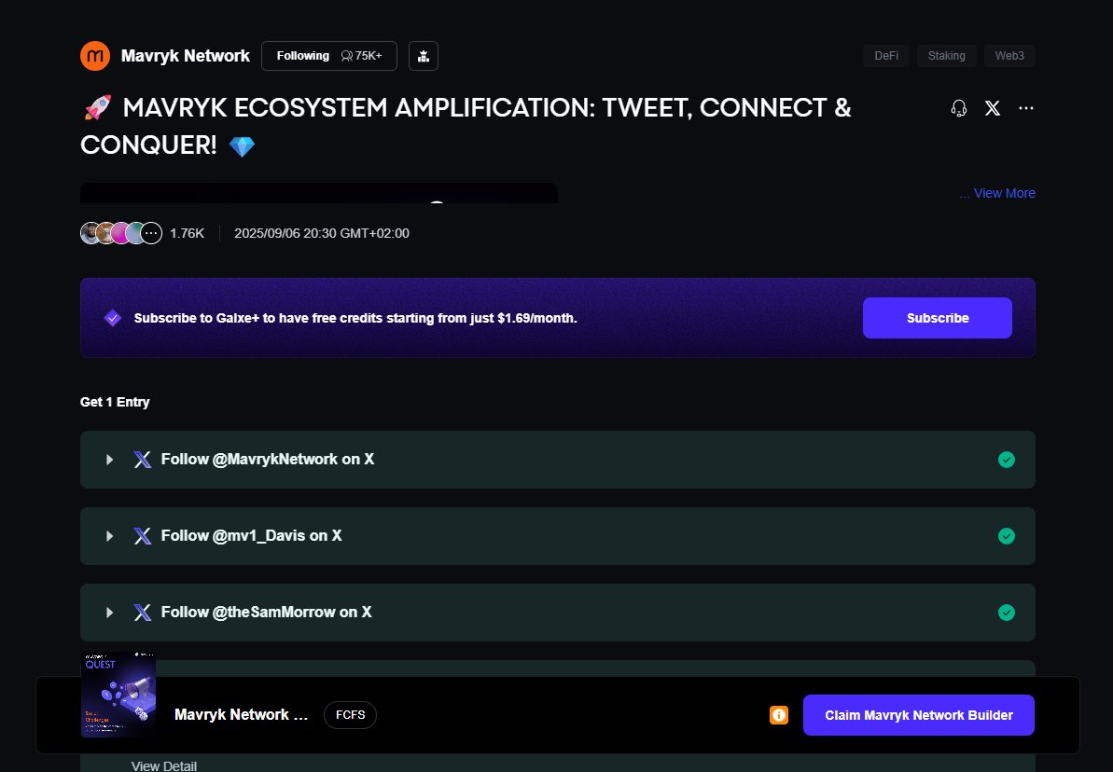Claim Mavryk Network Builder reward

(919, 715)
